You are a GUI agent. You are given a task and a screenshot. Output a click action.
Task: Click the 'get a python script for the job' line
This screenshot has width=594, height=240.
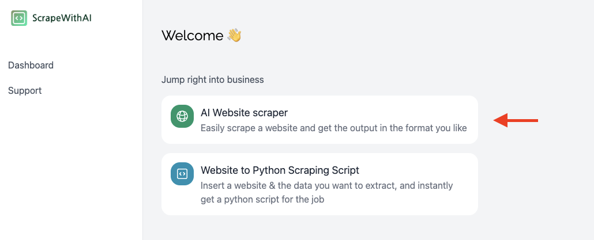262,200
